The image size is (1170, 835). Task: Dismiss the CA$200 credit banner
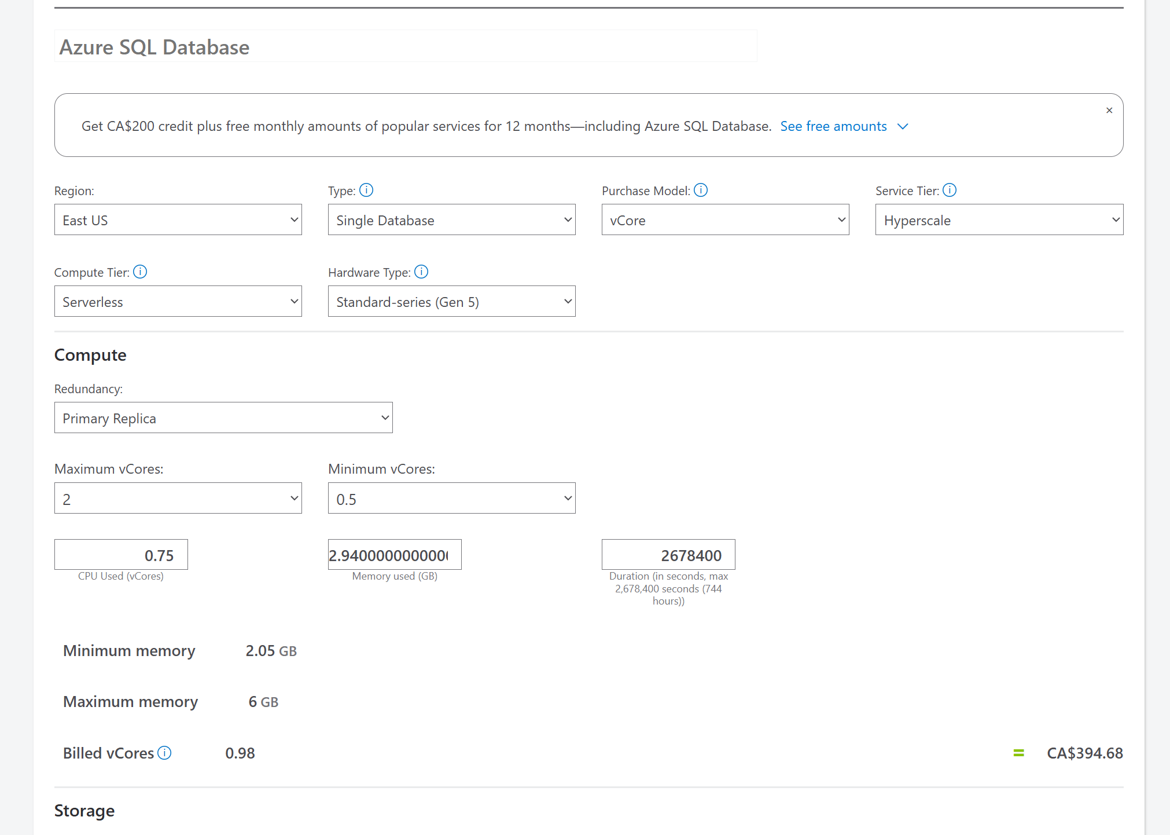tap(1109, 110)
